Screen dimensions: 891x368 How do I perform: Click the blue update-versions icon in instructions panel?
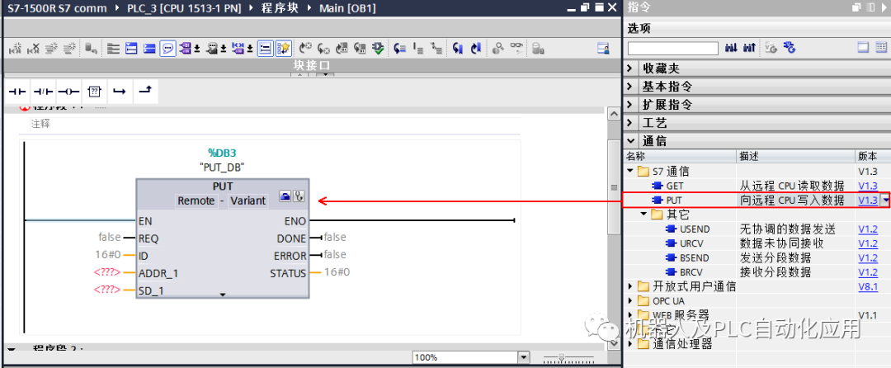click(x=788, y=47)
